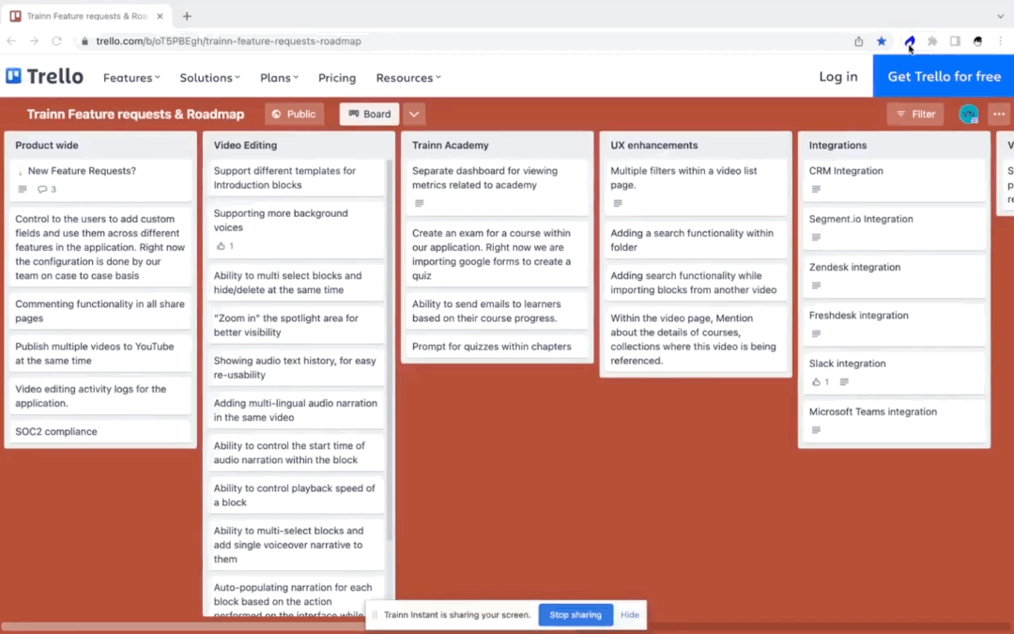Open the Pricing page

point(337,78)
